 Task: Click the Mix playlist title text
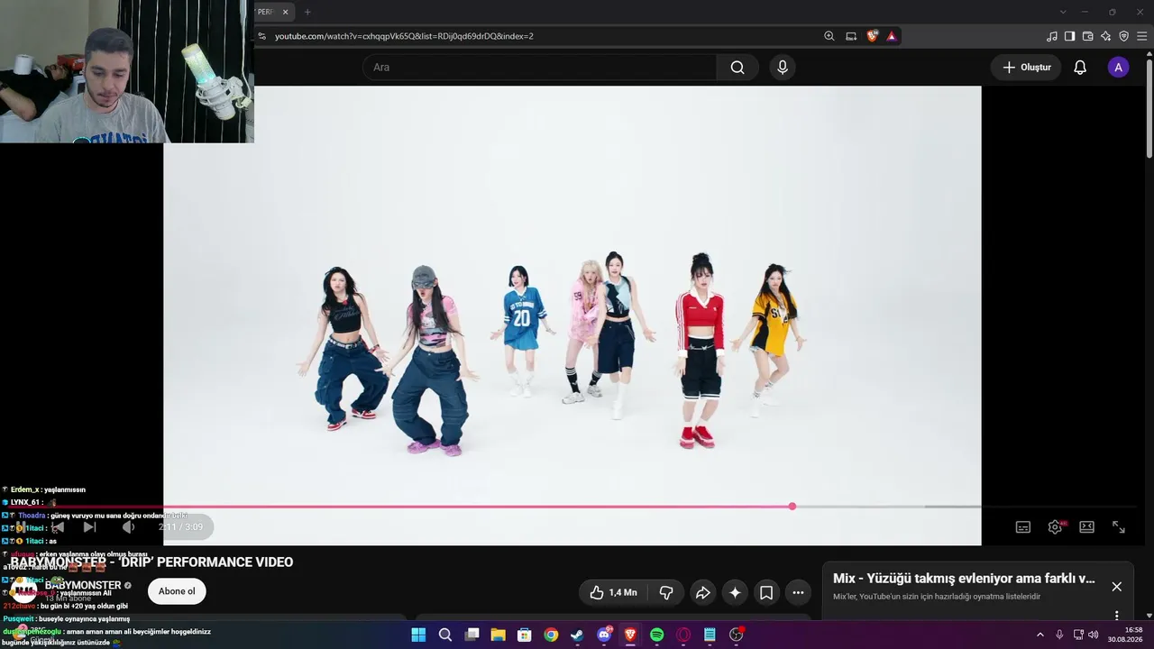point(964,579)
